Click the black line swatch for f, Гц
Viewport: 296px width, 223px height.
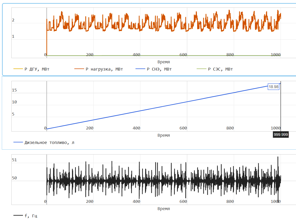[x=18, y=216]
